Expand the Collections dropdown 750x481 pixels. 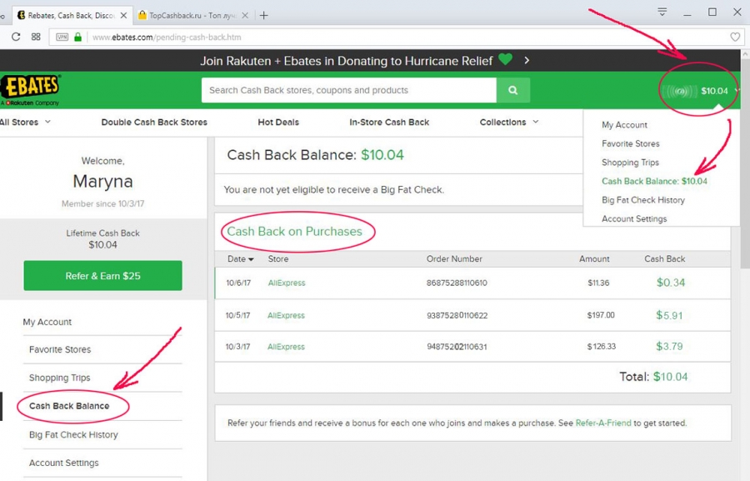point(509,122)
